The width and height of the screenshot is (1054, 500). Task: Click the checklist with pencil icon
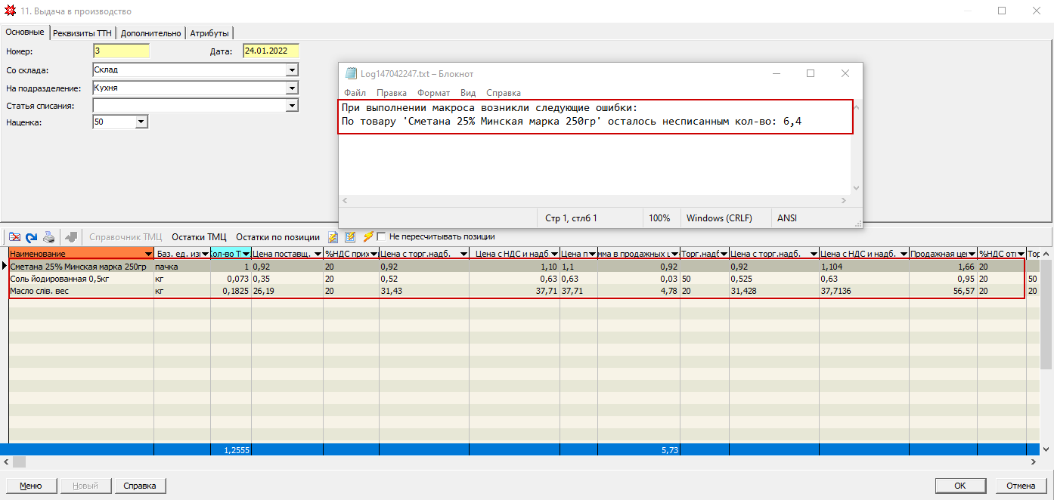tap(350, 236)
